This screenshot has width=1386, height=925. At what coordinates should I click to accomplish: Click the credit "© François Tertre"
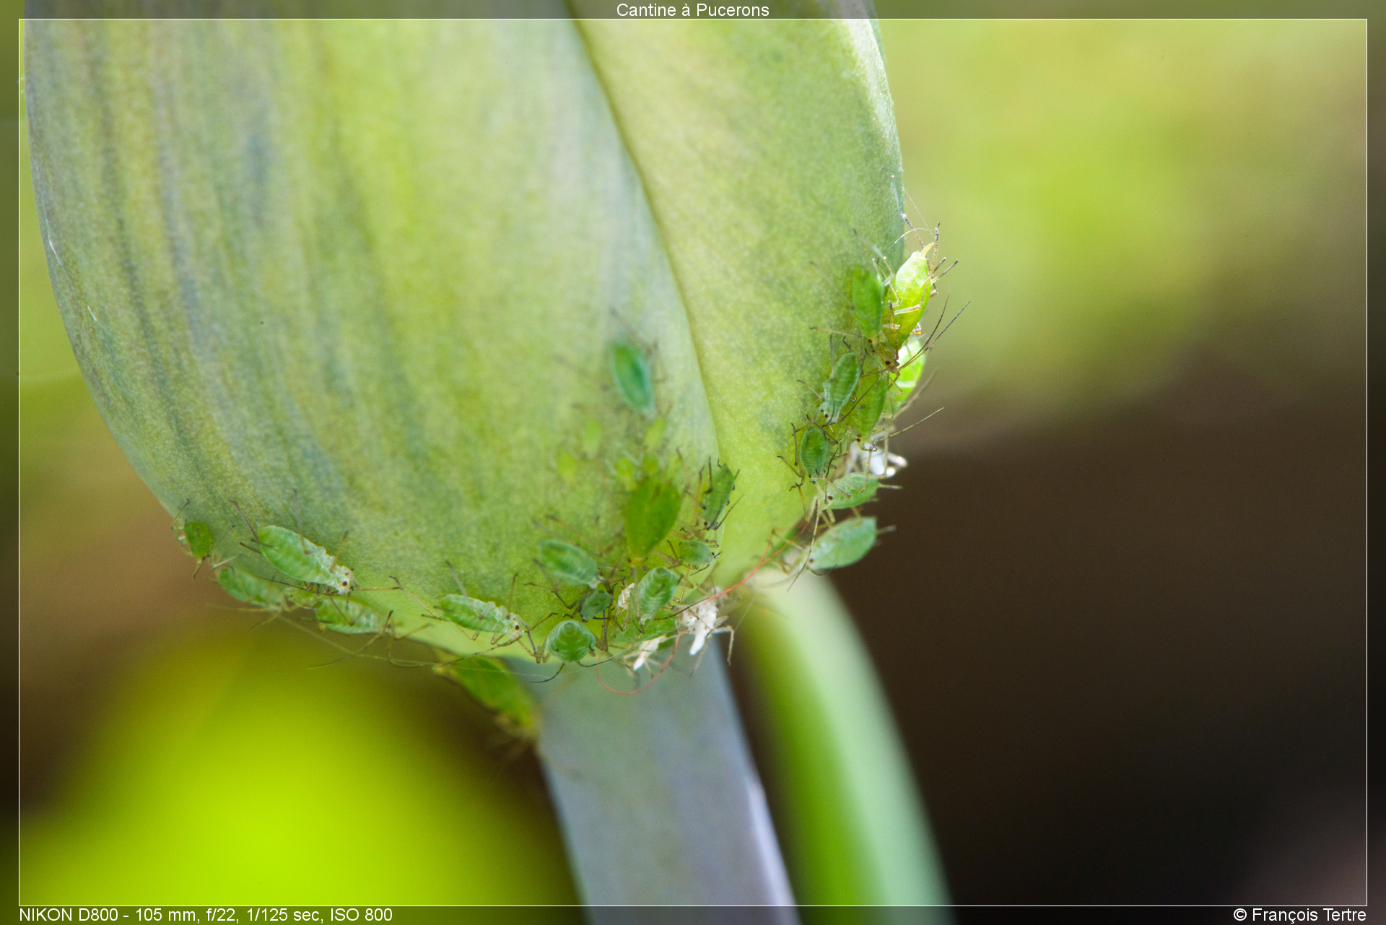pos(1299,915)
